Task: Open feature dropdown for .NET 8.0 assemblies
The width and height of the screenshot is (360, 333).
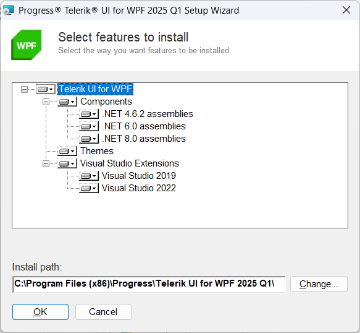Action: point(89,139)
